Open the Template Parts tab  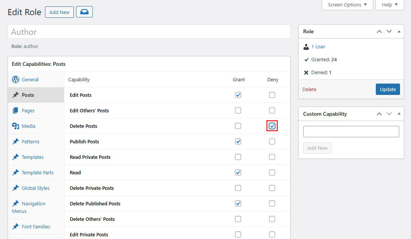(36, 172)
